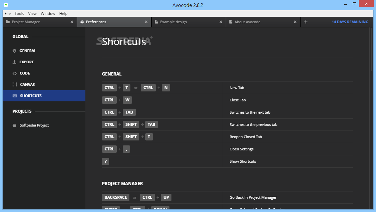The image size is (376, 212).
Task: Click the comma key badge
Action: point(126,149)
